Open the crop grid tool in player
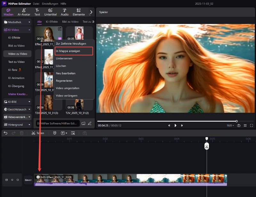Viewport: 256px width, 197px height. coord(245,125)
